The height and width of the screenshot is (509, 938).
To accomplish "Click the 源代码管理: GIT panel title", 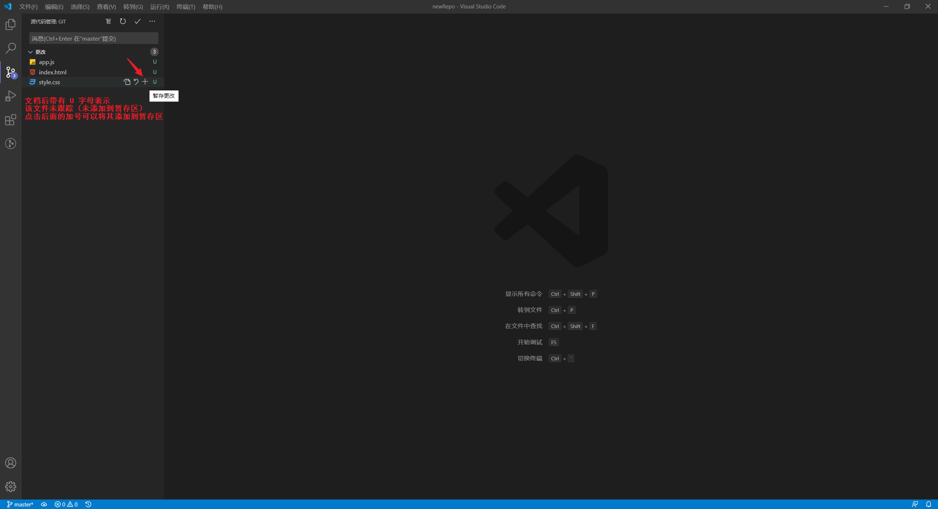I will [x=48, y=22].
